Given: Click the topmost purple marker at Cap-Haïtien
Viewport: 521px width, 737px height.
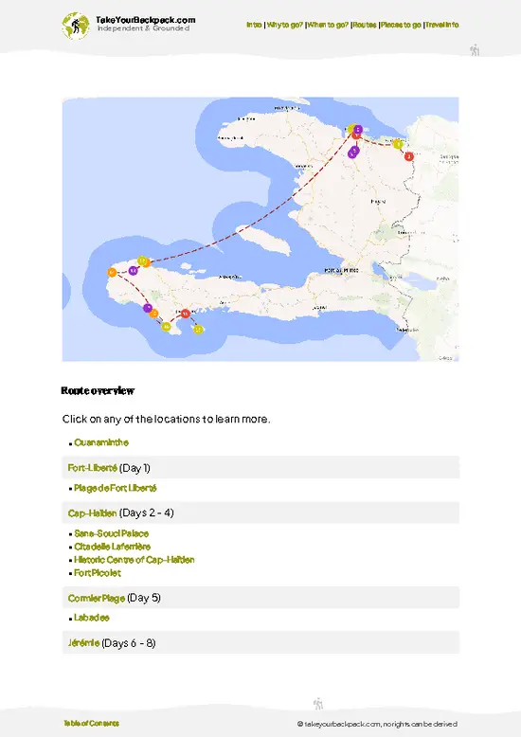Looking at the screenshot, I should coord(358,129).
